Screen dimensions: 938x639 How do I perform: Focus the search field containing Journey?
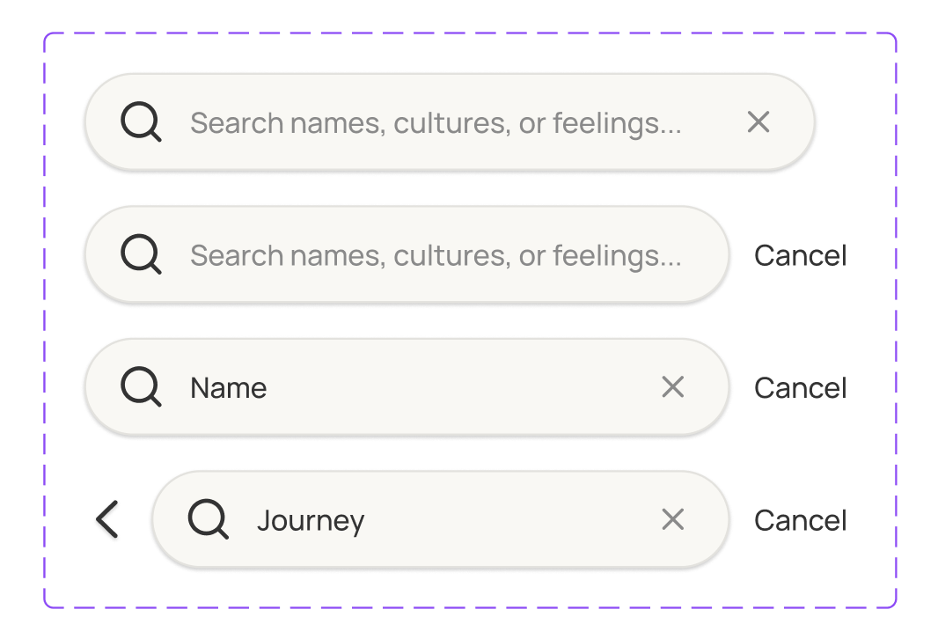tap(510, 519)
